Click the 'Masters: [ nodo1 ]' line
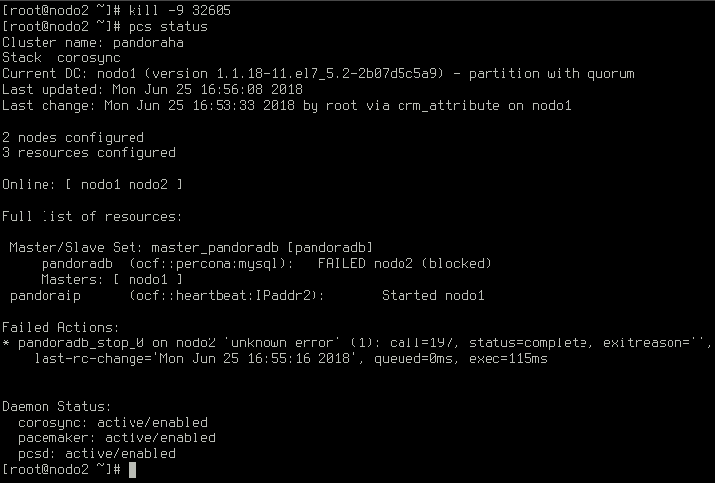Image resolution: width=715 pixels, height=483 pixels. click(112, 279)
